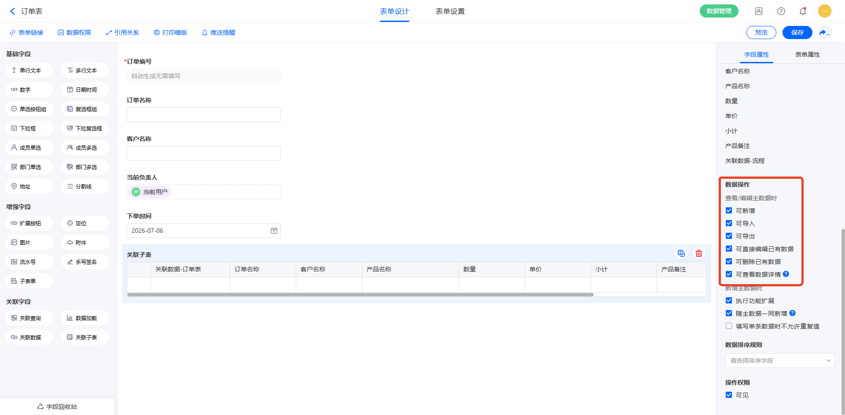The image size is (845, 415).
Task: Go back using the left arrow icon
Action: [x=12, y=11]
